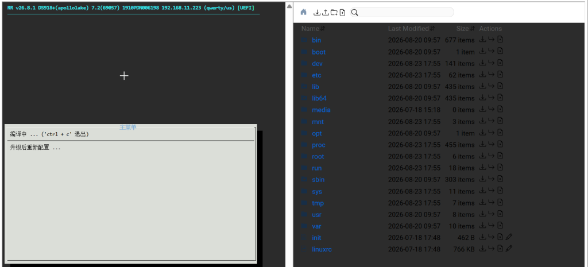Go to the home directory icon
This screenshot has width=588, height=267.
[x=303, y=12]
